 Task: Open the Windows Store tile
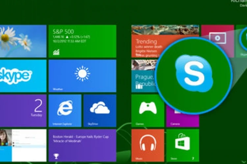tap(182, 145)
